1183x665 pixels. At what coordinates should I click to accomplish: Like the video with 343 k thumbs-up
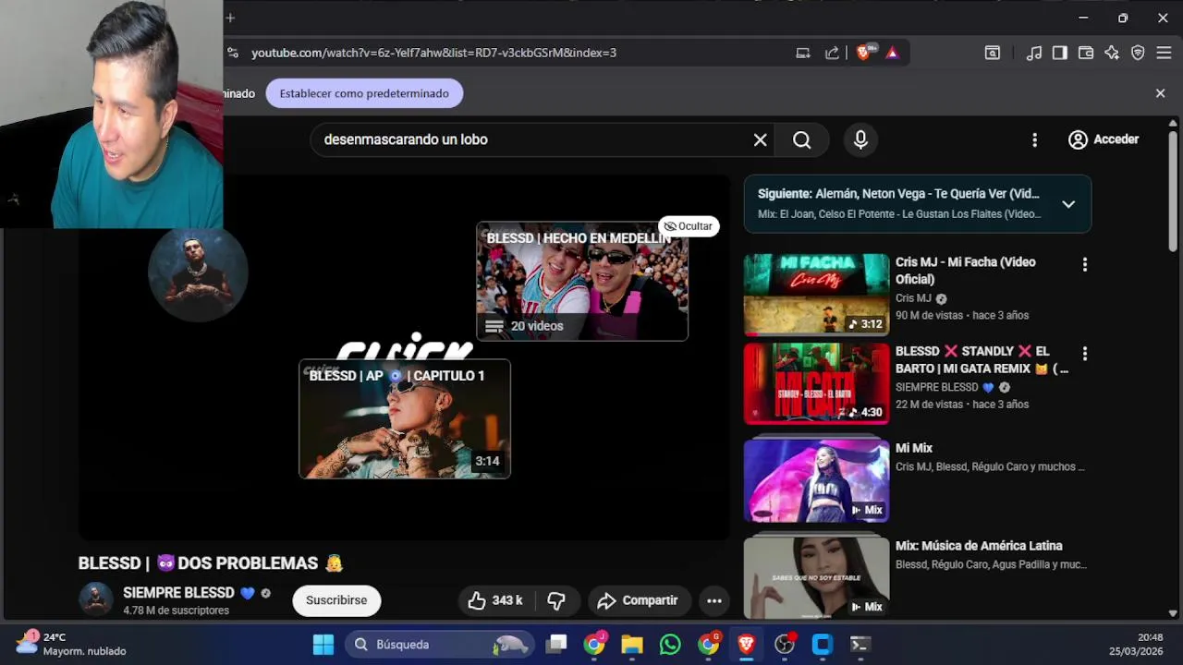[x=495, y=600]
